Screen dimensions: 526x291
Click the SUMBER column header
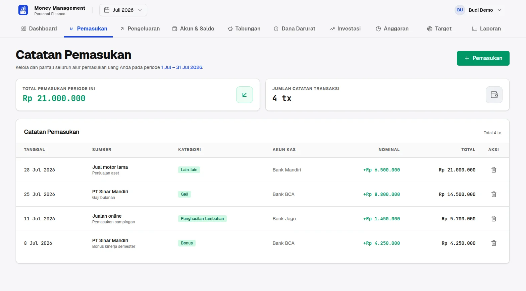(102, 150)
